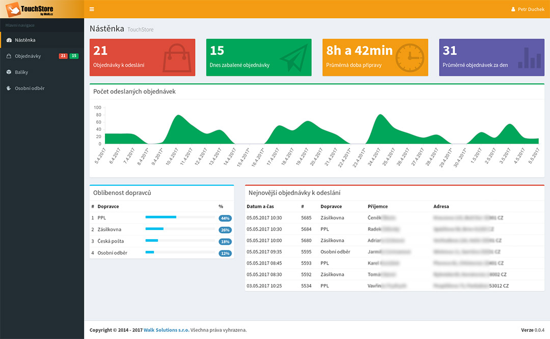This screenshot has width=550, height=339.
Task: Click the Dopravce header in orders table
Action: coord(331,207)
